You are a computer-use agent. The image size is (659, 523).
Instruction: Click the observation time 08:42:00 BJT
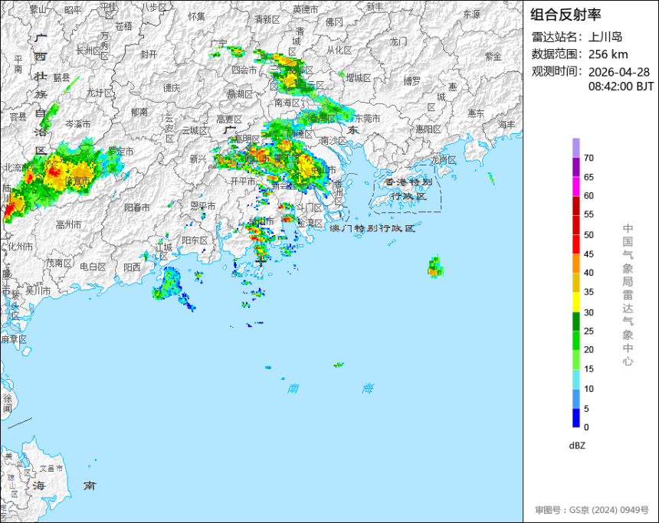pos(621,87)
